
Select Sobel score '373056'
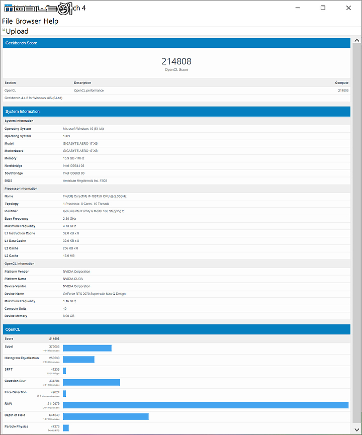pyautogui.click(x=54, y=347)
